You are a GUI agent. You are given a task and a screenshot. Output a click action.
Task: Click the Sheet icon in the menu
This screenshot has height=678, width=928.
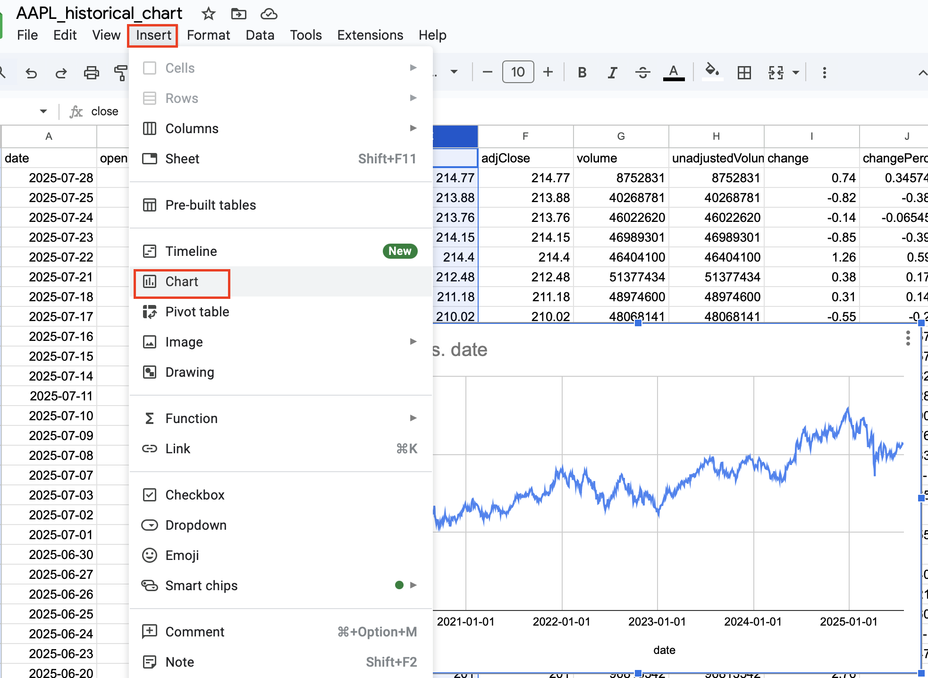pyautogui.click(x=150, y=159)
